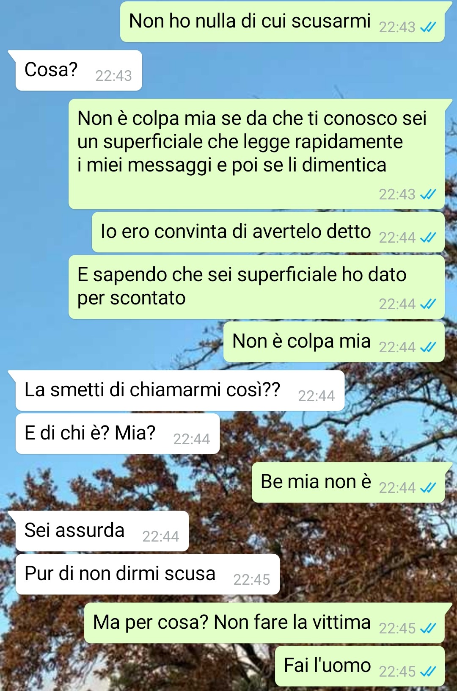Tap read ticks on 'Ma per cosa?' message
This screenshot has width=457, height=691.
(x=428, y=628)
